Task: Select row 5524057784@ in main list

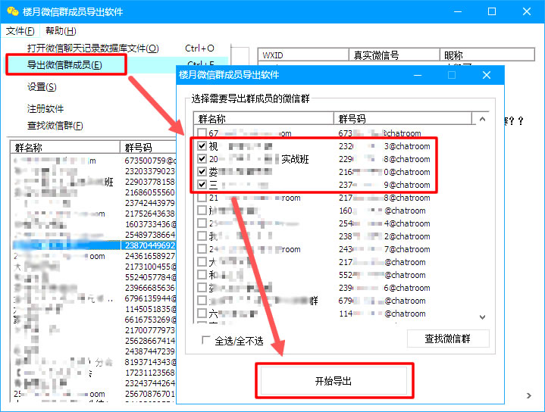Action: coord(94,277)
